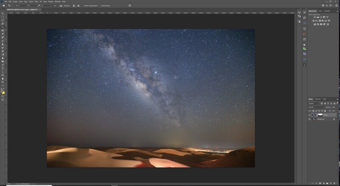Select the Brush tool
The width and height of the screenshot is (340, 186).
(x=3, y=41)
